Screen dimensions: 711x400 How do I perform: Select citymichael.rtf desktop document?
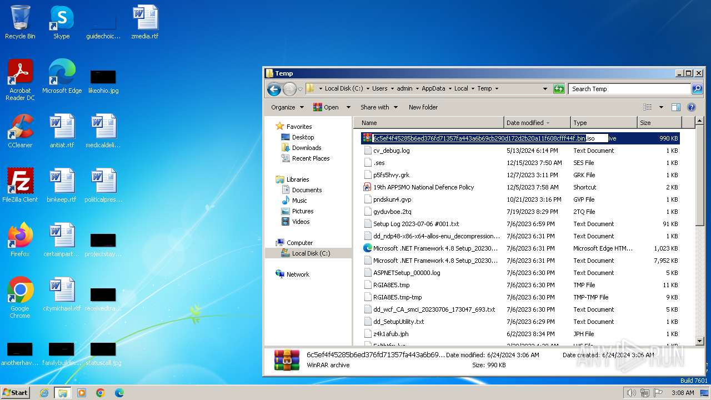62,294
